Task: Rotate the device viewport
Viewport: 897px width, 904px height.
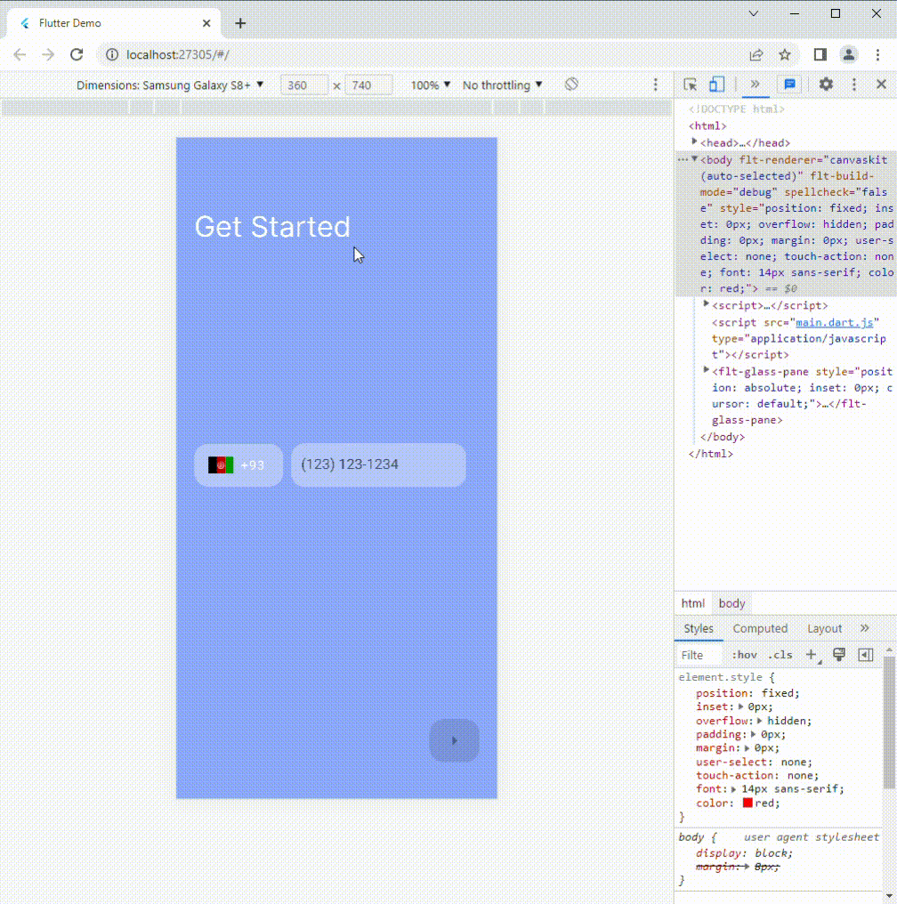Action: pyautogui.click(x=571, y=85)
